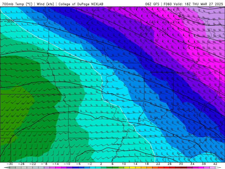225x169 pixels.
Task: Click the "Wind (kts)" header label
Action: (45, 4)
